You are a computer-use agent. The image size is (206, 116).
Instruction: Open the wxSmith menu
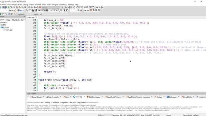coord(38,5)
